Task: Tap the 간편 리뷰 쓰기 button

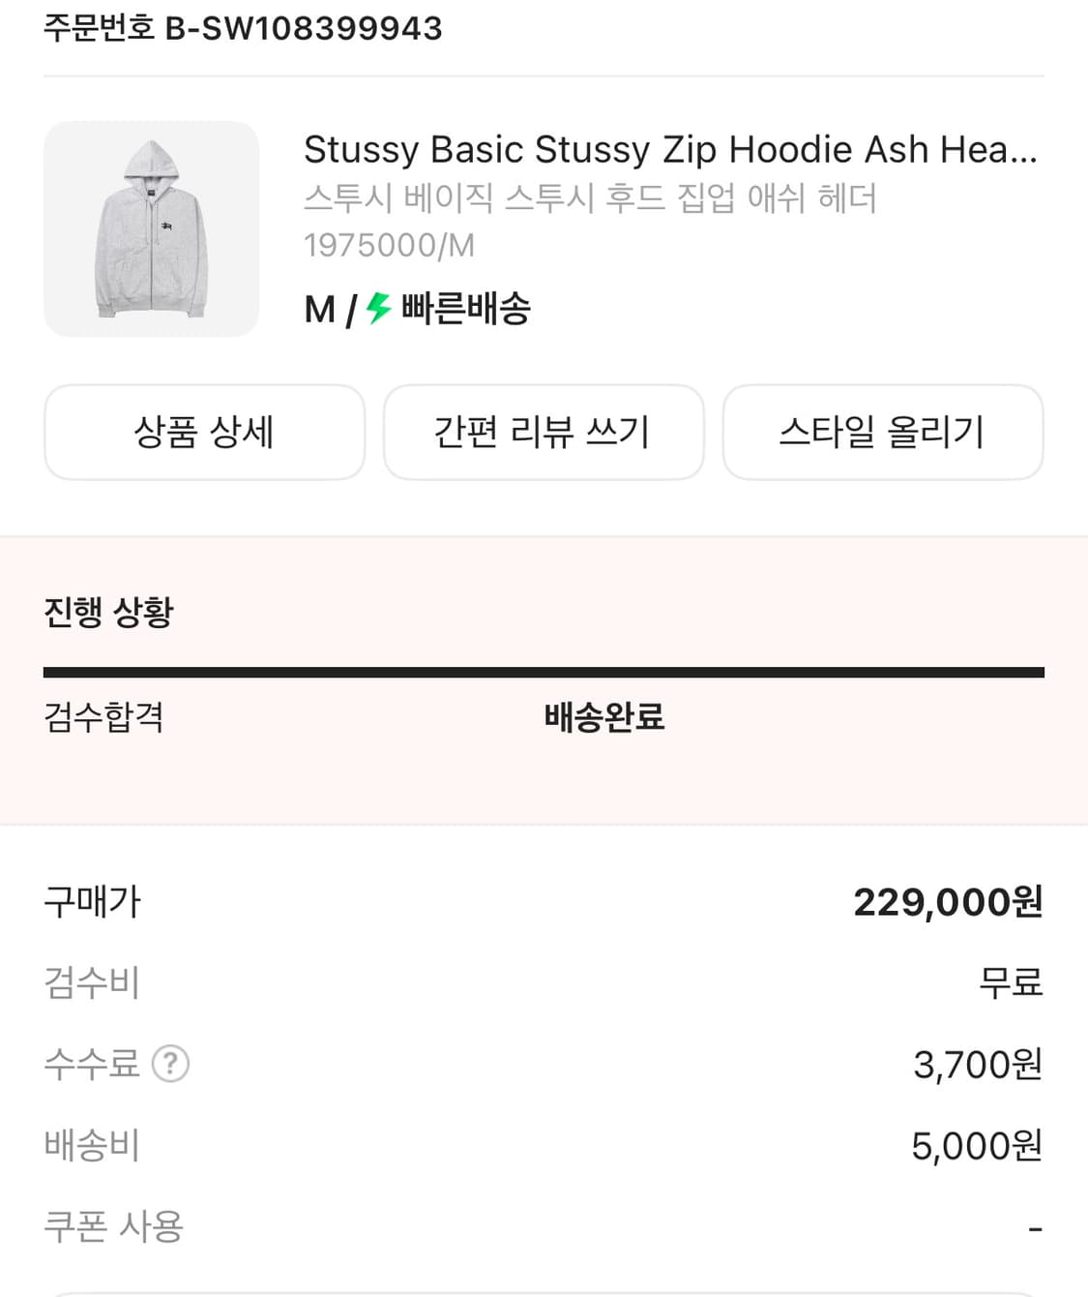Action: (x=544, y=432)
